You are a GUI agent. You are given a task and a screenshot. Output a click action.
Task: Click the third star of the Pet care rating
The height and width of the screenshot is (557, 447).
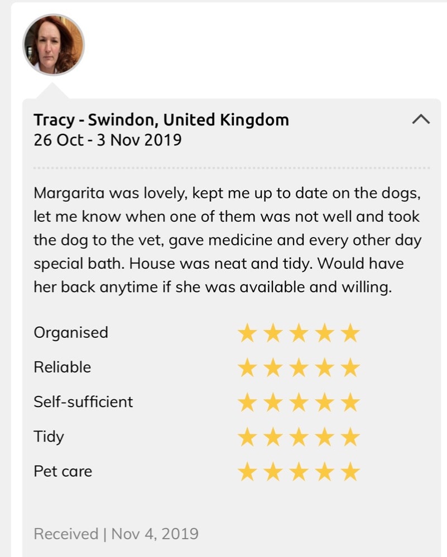(x=299, y=472)
